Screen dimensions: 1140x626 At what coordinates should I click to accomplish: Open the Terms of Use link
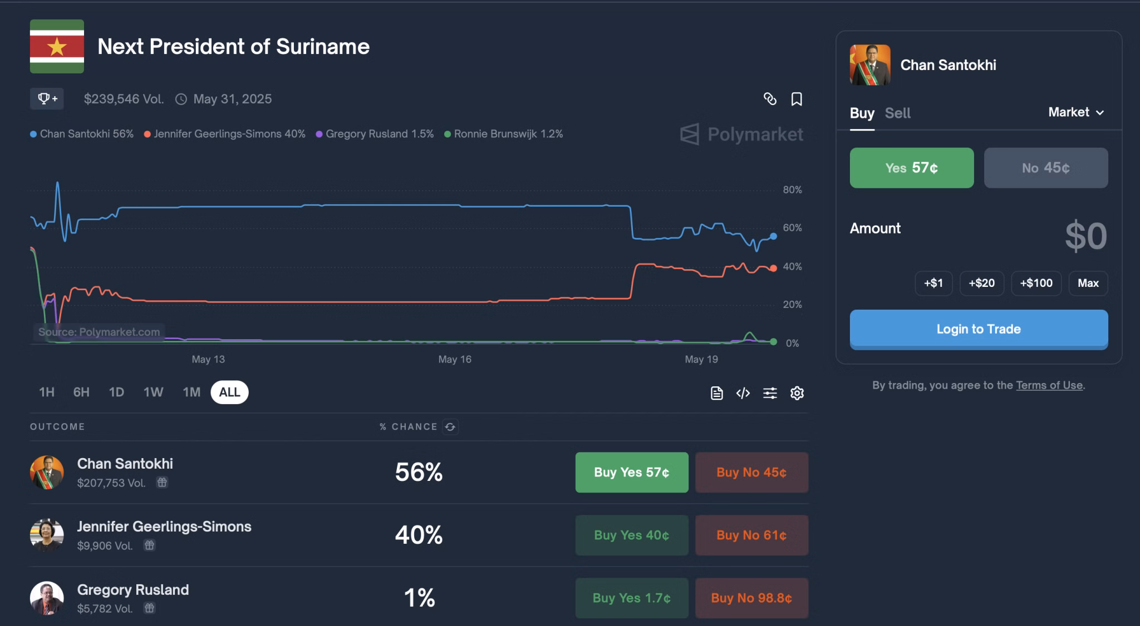click(1049, 385)
